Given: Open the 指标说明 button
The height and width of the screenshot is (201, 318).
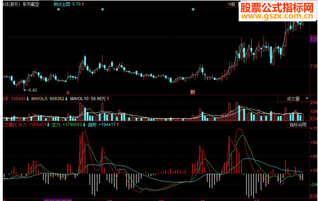Looking at the screenshot, I should tap(298, 125).
